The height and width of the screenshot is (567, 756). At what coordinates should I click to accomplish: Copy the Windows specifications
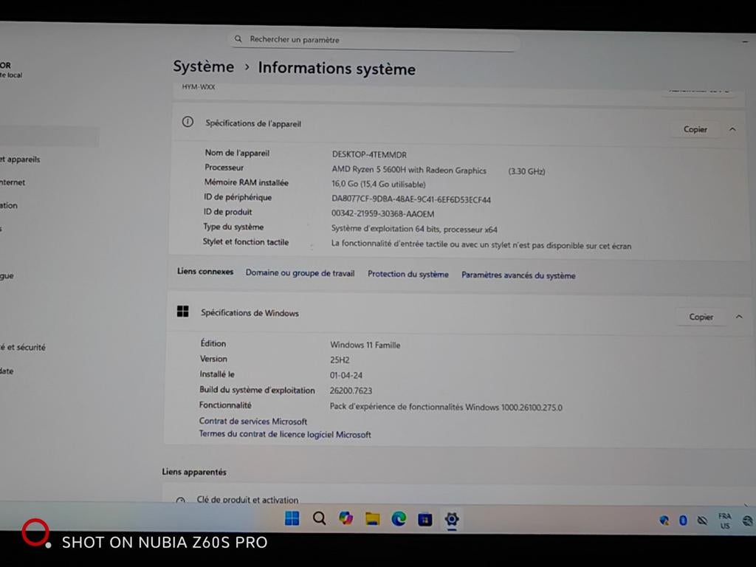(701, 317)
